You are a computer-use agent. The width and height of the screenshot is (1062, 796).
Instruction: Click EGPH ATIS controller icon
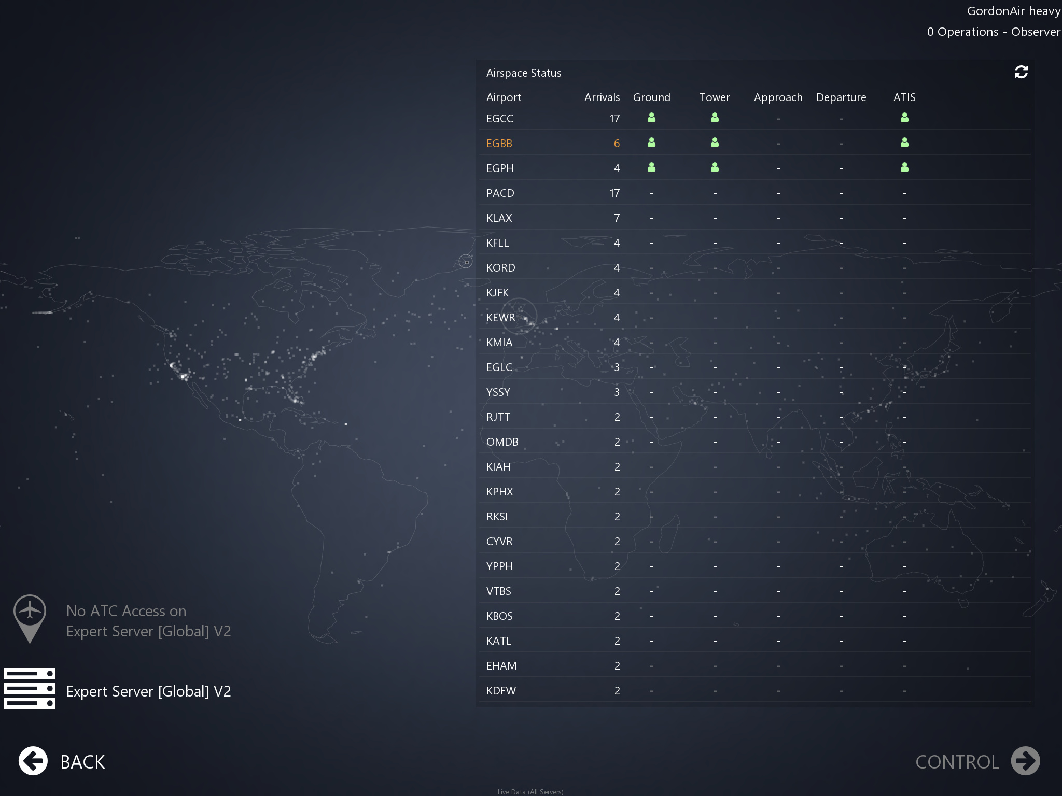click(904, 167)
